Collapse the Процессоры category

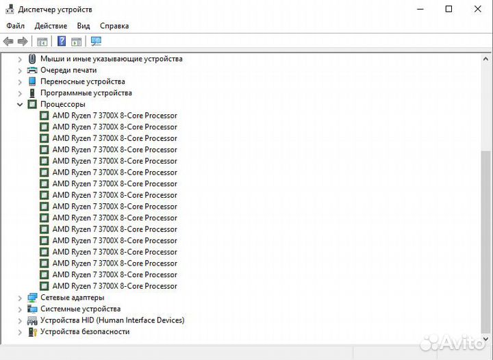[20, 104]
